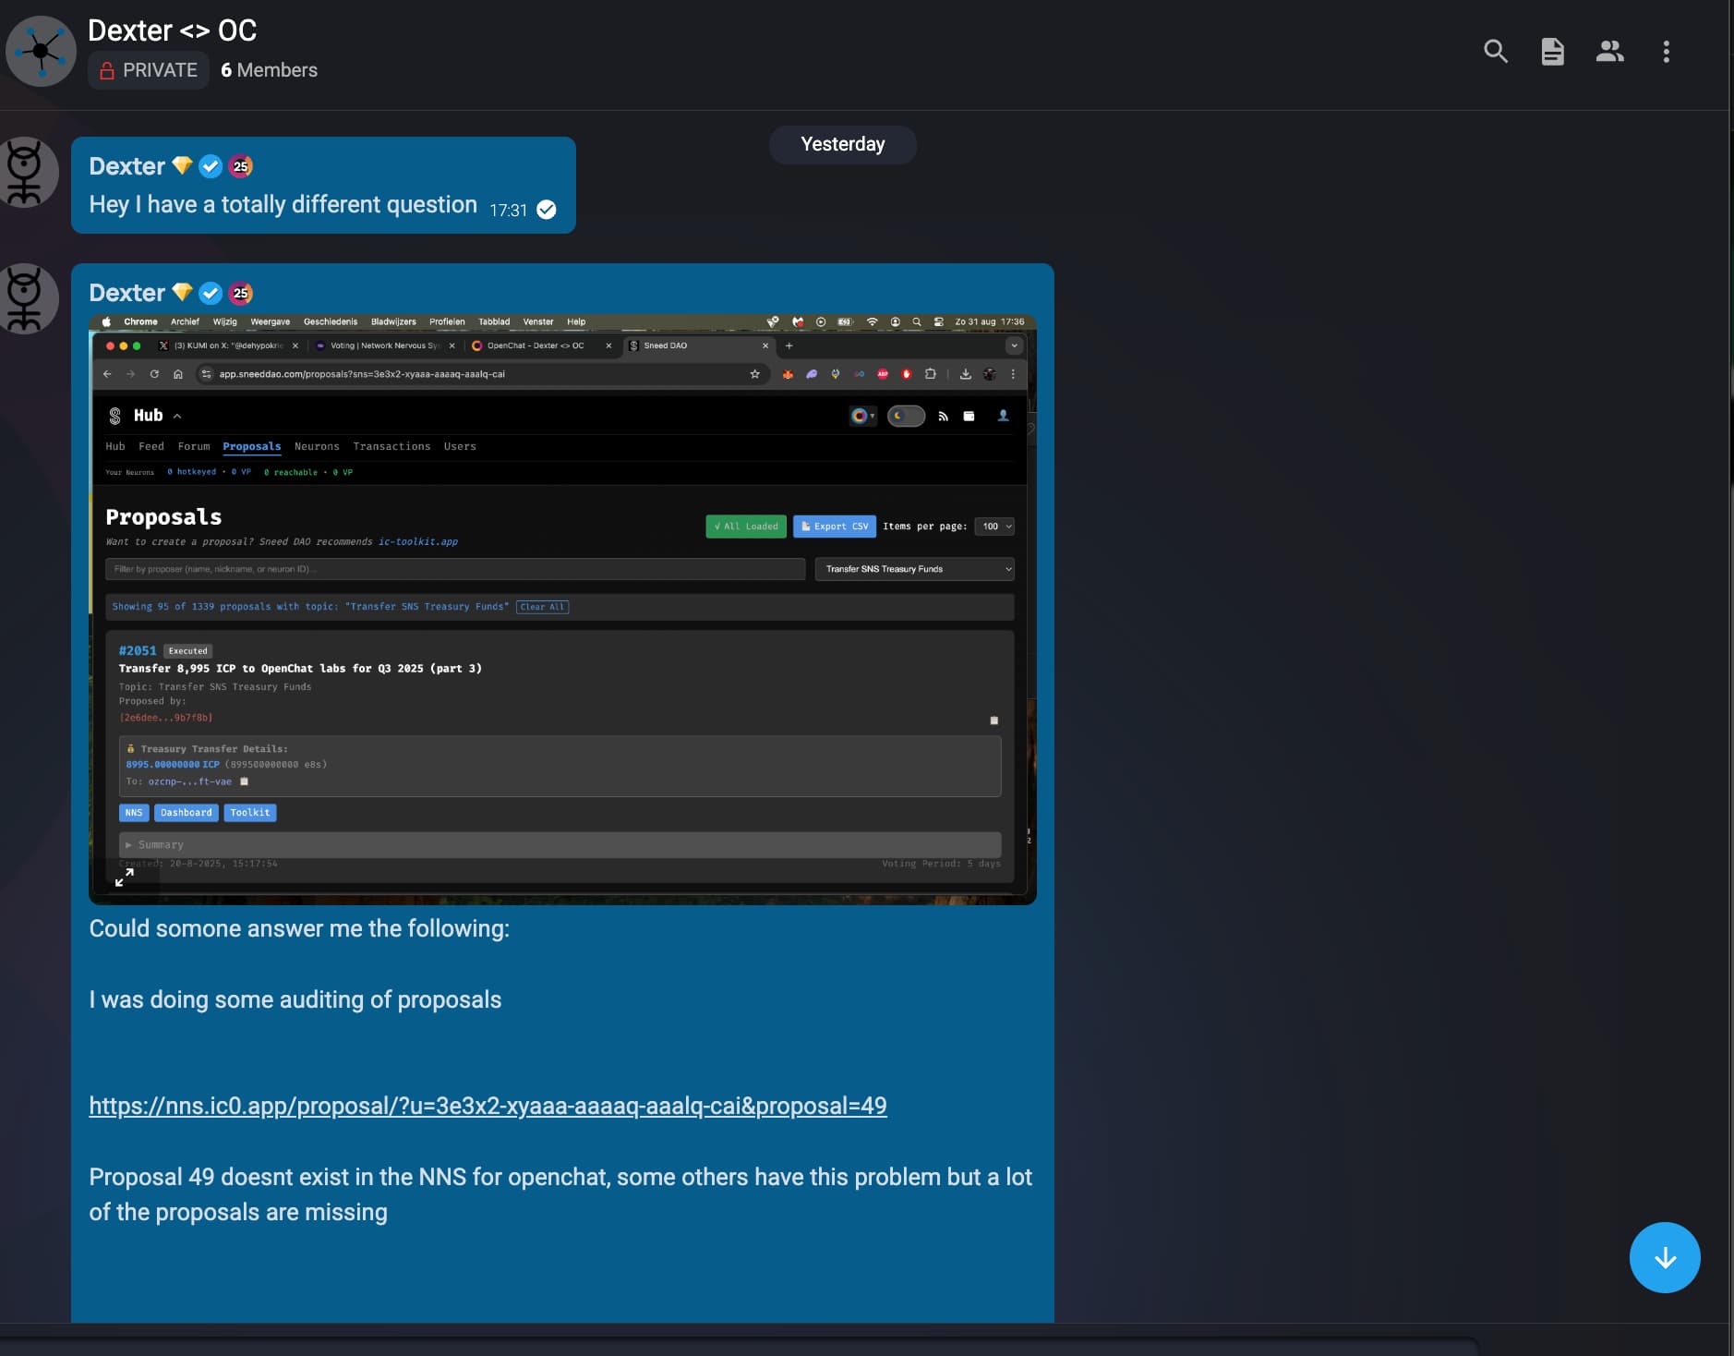Click the 25 streak badge in the 17:31 message
Viewport: 1734px width, 1356px height.
pos(241,166)
